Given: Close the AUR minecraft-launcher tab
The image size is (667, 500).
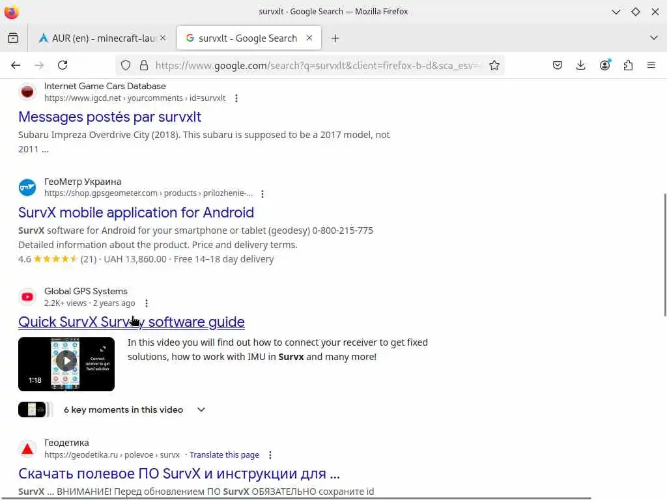Looking at the screenshot, I should click(x=162, y=38).
